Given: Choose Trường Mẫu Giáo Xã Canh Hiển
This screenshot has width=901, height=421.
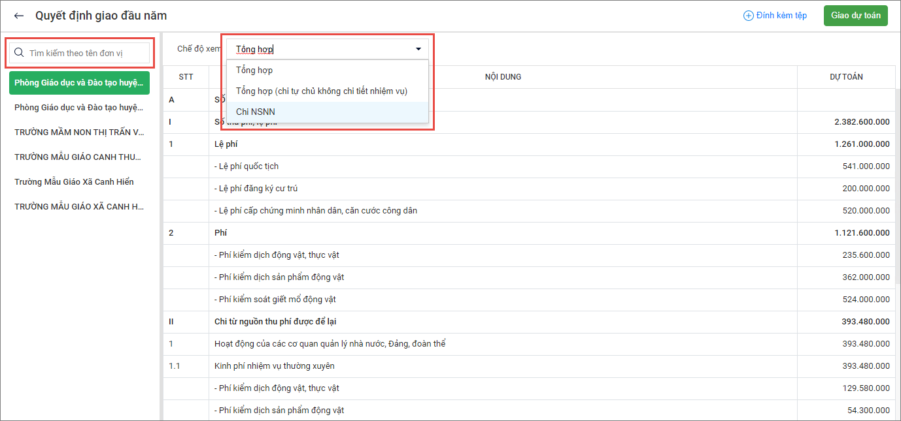Looking at the screenshot, I should point(75,182).
